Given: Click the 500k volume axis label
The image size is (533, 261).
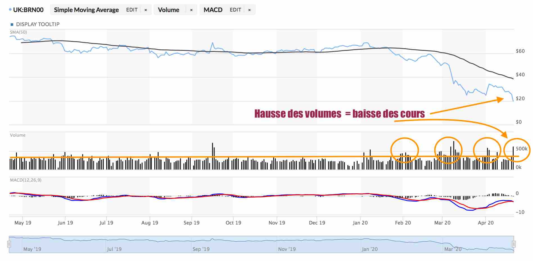Looking at the screenshot, I should click(522, 149).
